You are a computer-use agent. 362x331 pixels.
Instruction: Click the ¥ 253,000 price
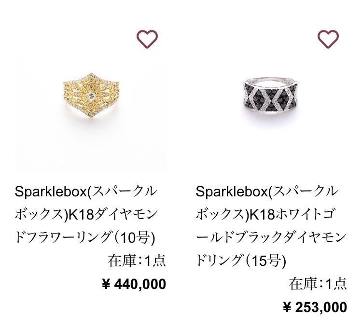coord(314,307)
